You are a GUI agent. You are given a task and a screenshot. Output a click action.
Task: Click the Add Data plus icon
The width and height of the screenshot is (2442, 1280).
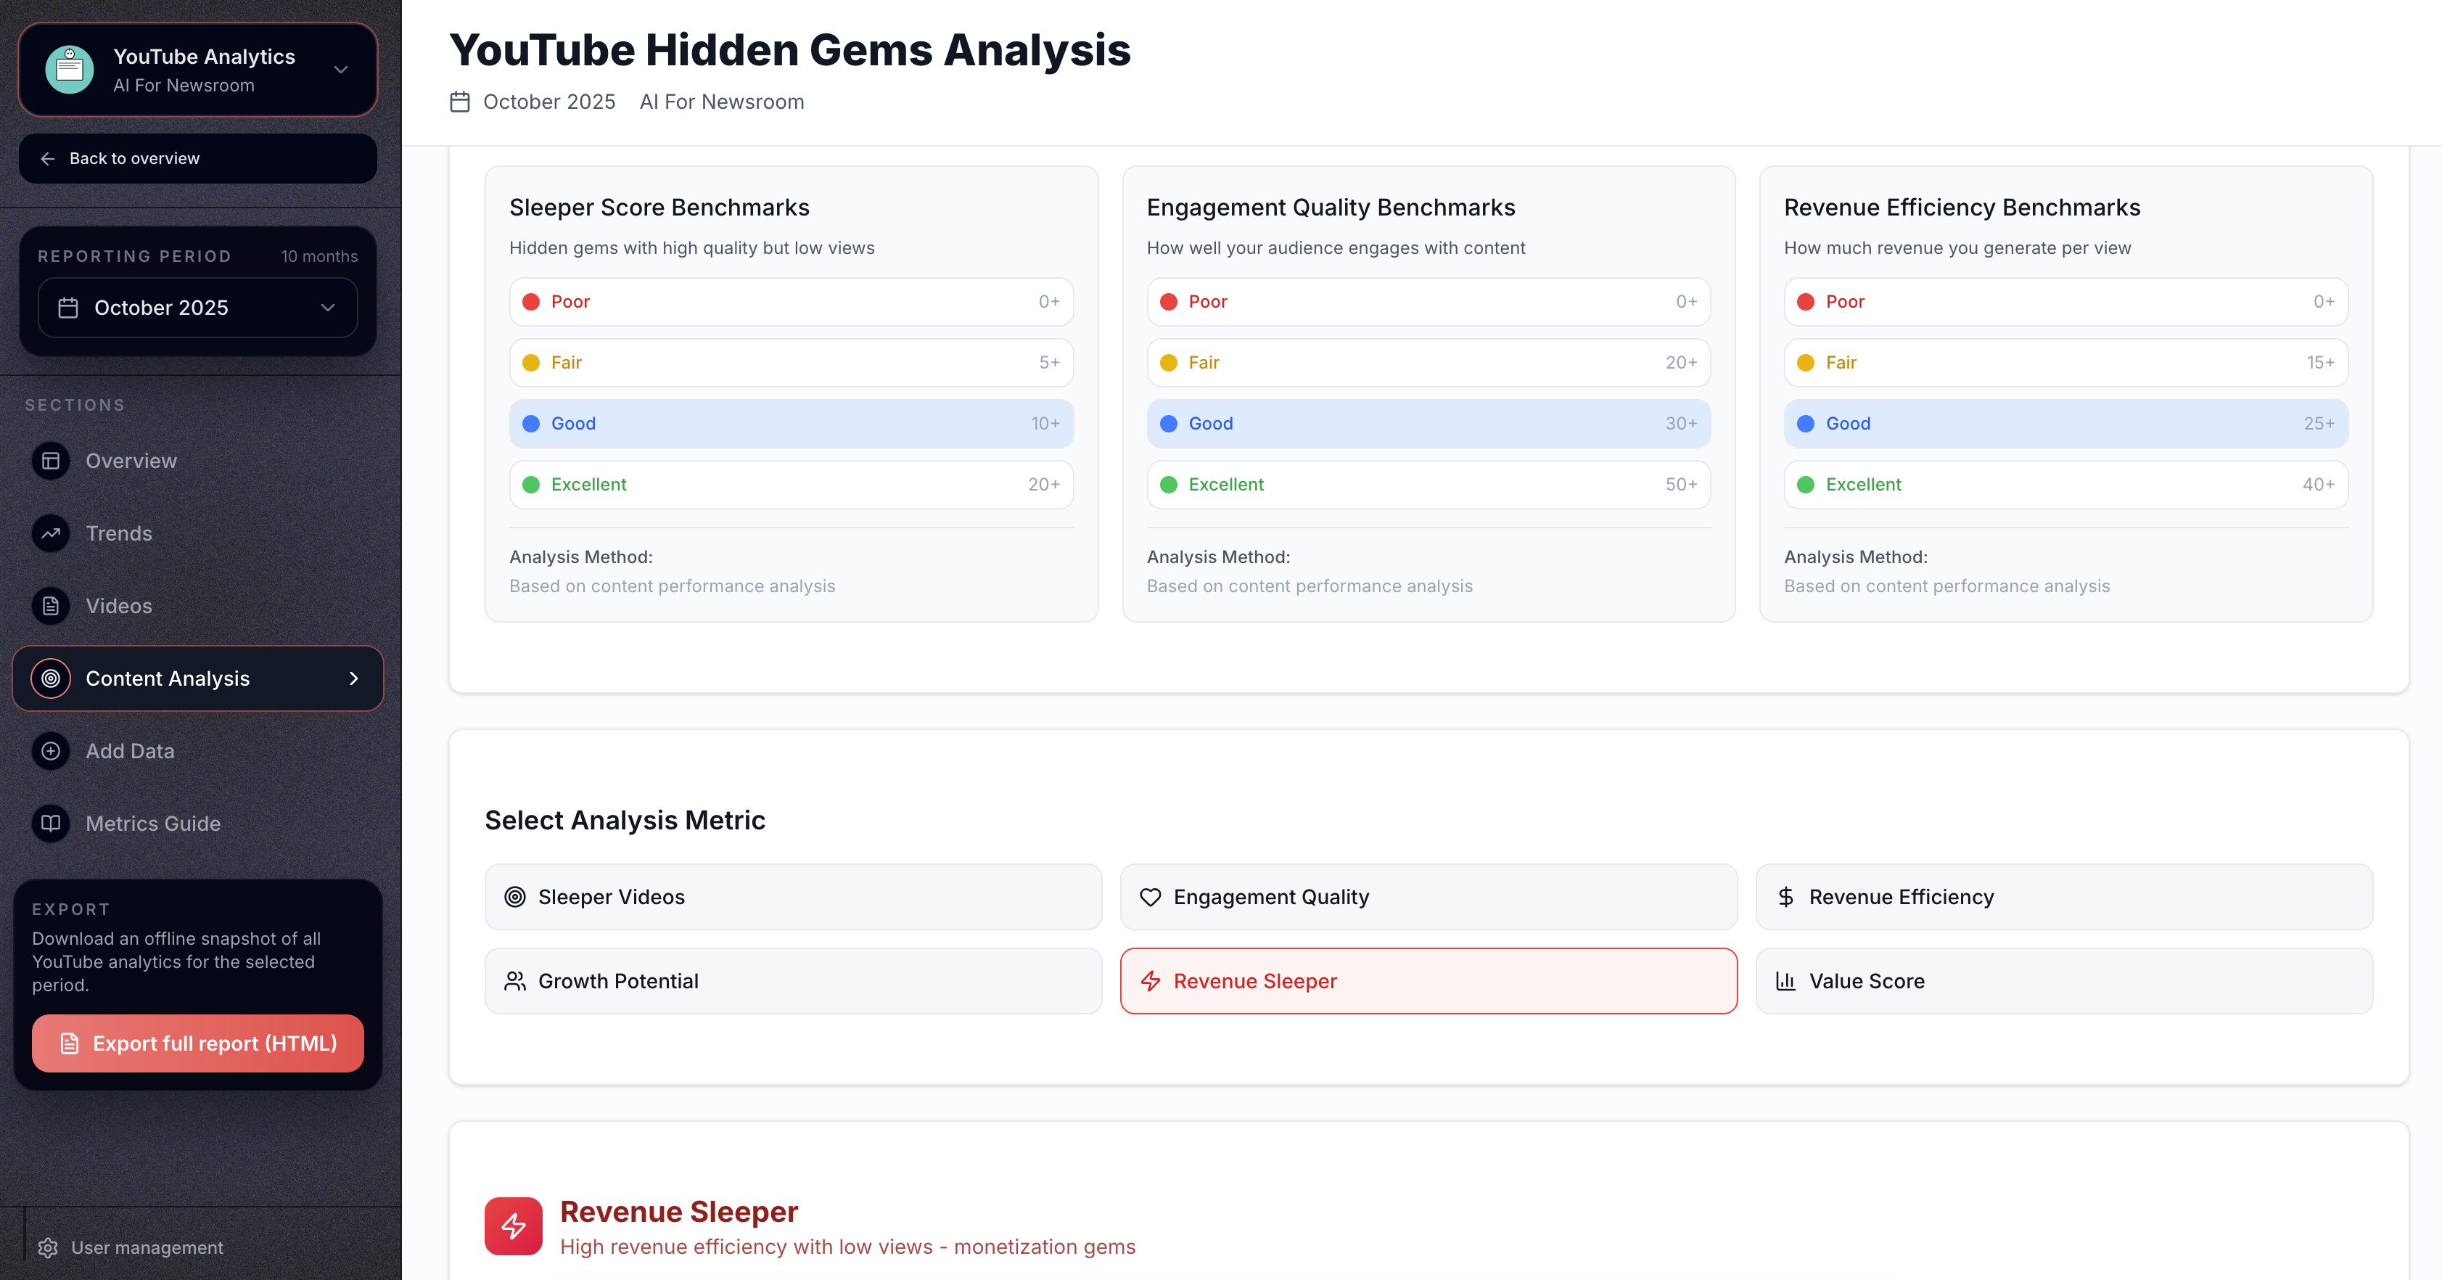point(50,751)
